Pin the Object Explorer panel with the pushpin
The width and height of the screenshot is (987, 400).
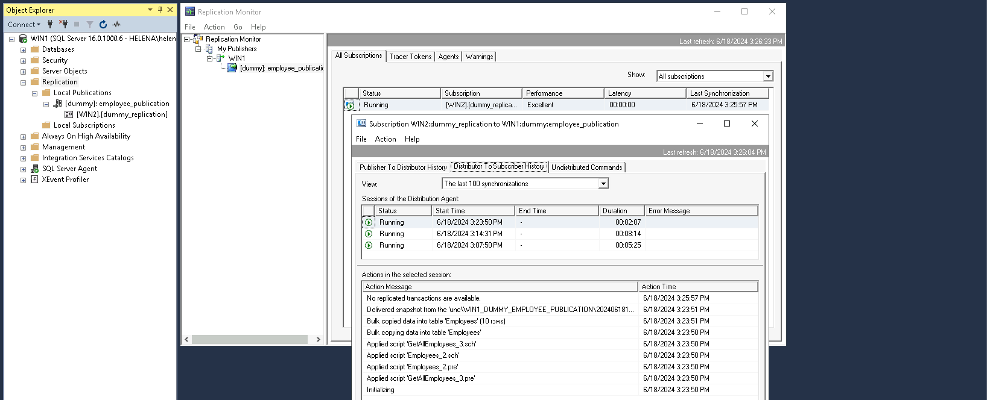(160, 10)
